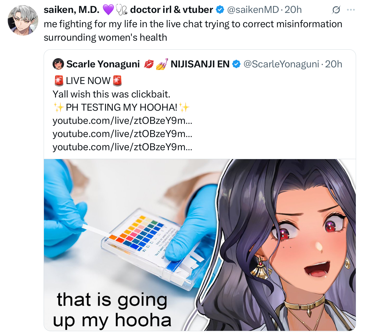Open the second youtube.com/live link

tap(122, 134)
